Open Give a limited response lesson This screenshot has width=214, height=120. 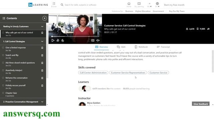pyautogui.click(x=16, y=48)
